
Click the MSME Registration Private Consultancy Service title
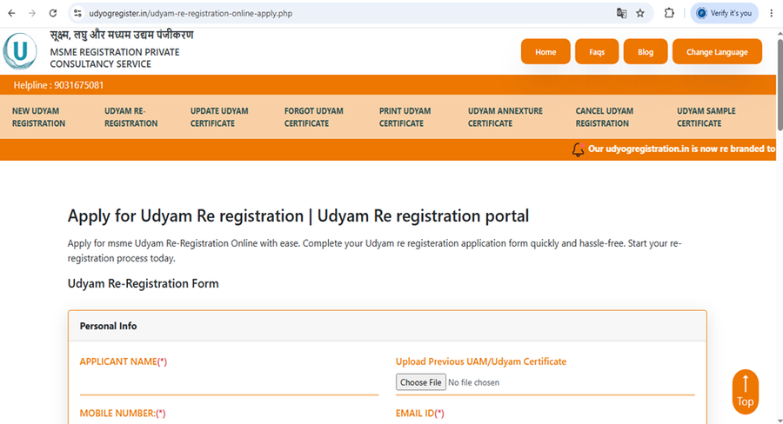(x=115, y=58)
